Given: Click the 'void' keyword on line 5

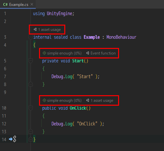Looking at the screenshot, I should (x=65, y=61).
